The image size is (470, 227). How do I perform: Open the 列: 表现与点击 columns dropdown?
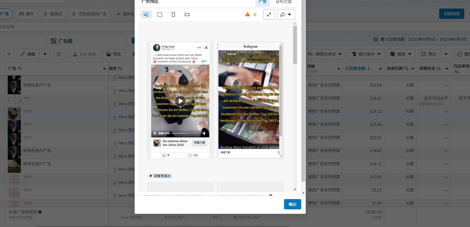point(325,54)
